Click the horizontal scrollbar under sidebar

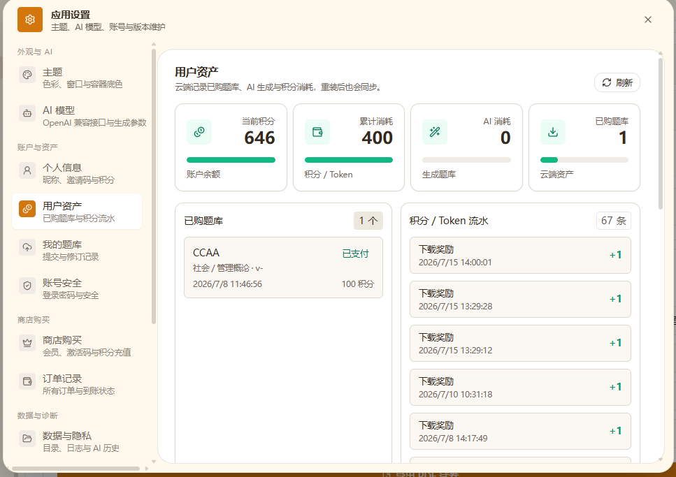tap(76, 469)
